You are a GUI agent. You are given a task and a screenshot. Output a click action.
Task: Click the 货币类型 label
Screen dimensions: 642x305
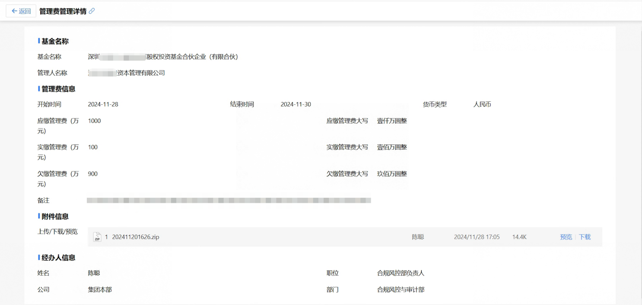435,104
